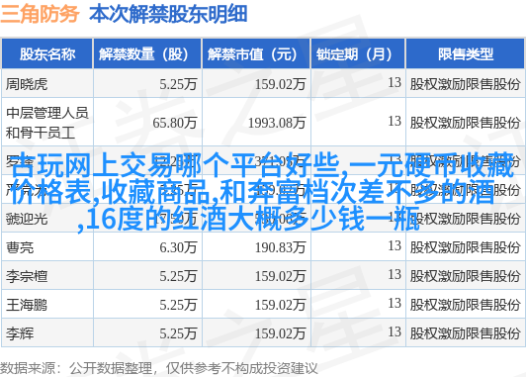Viewport: 526px width, 377px height.
Task: Select the 李宗檀 shareholder name cell
Action: (x=47, y=276)
